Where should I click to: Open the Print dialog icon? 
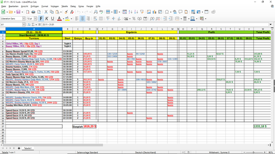pyautogui.click(x=34, y=12)
